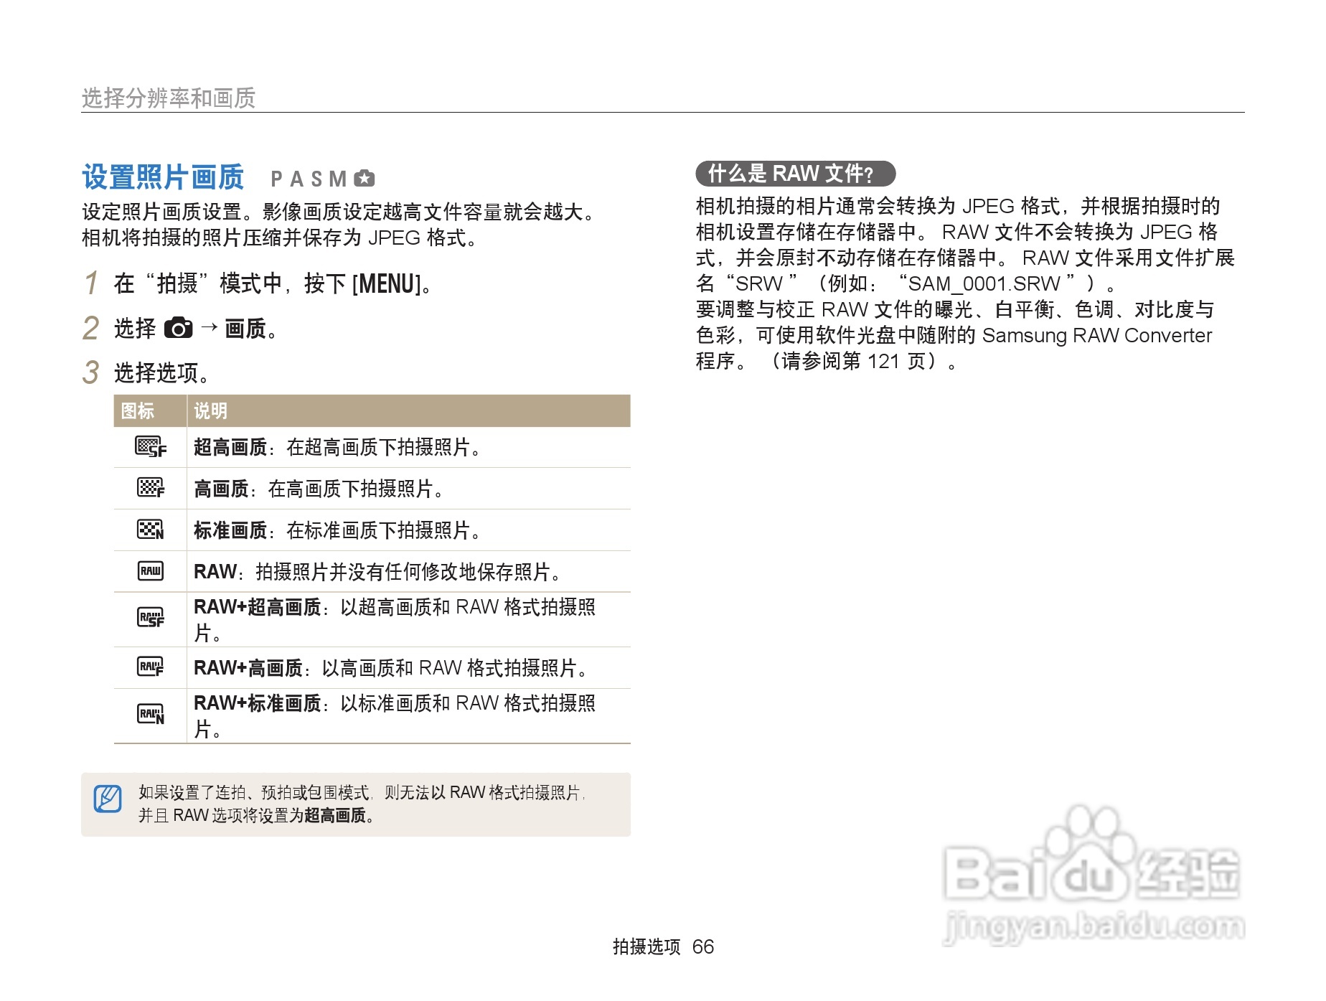The height and width of the screenshot is (1001, 1326).
Task: Click the bold word 画质 in step 2
Action: pos(246,329)
